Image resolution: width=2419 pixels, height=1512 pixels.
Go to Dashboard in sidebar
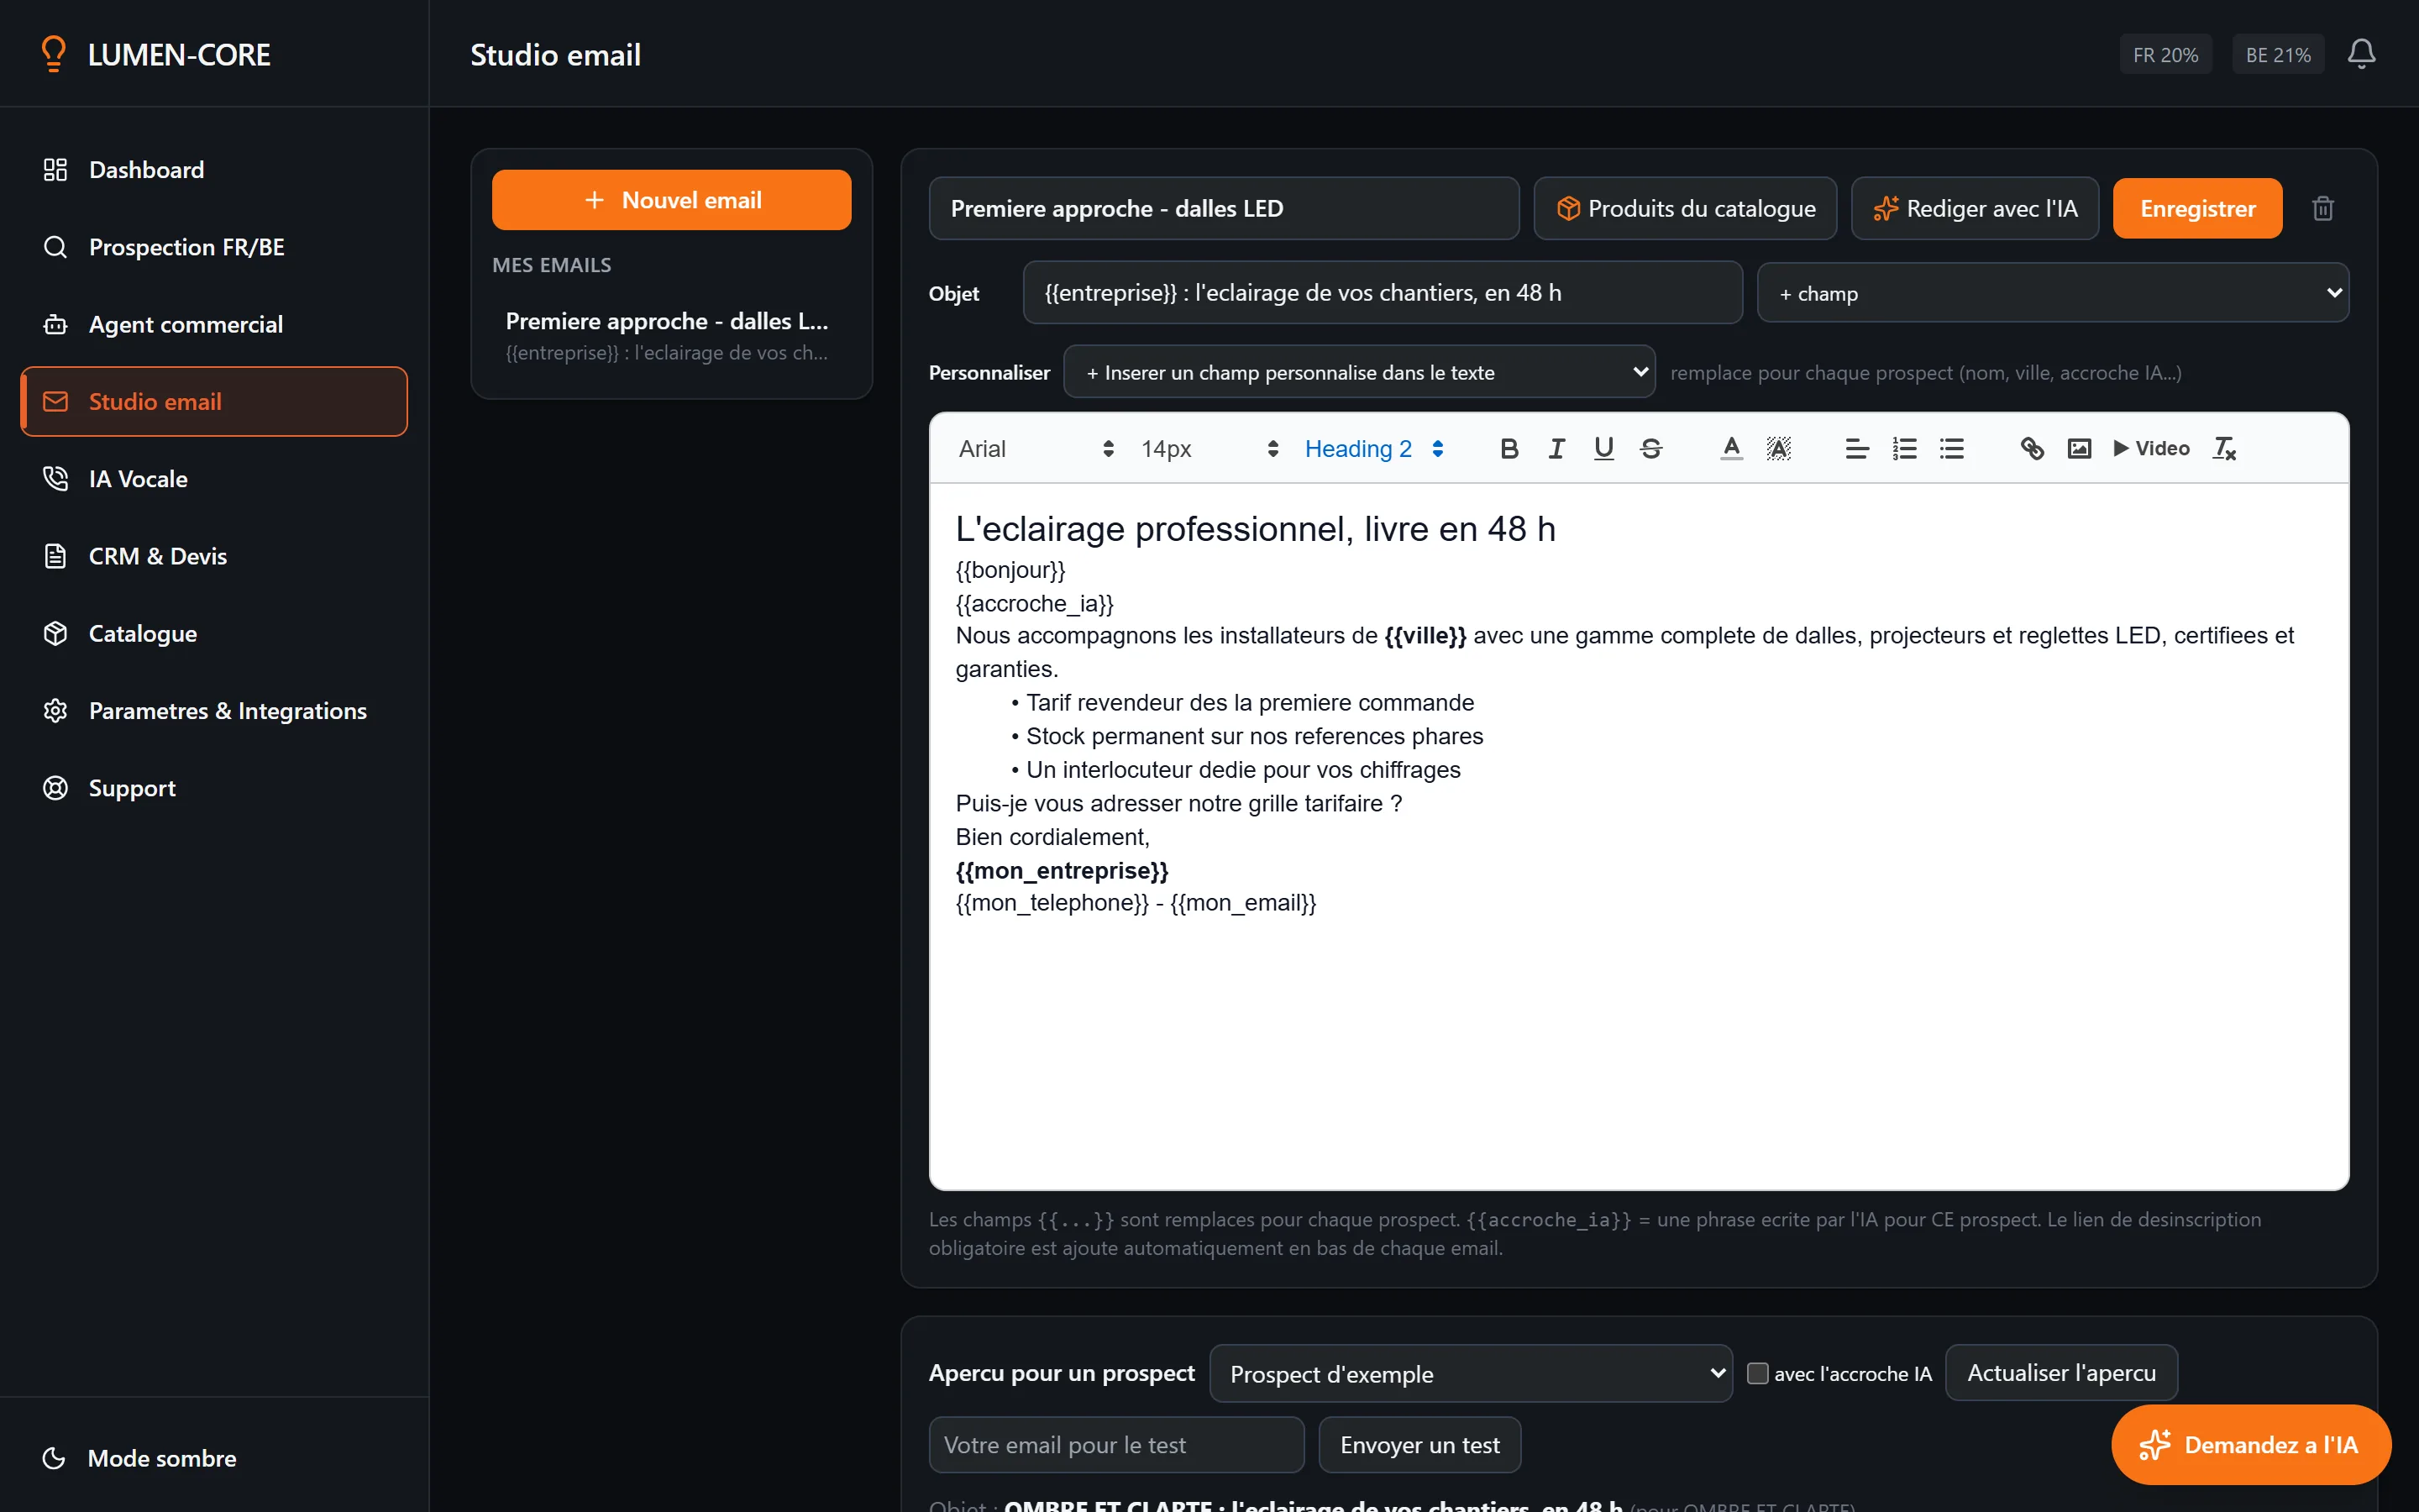click(214, 170)
